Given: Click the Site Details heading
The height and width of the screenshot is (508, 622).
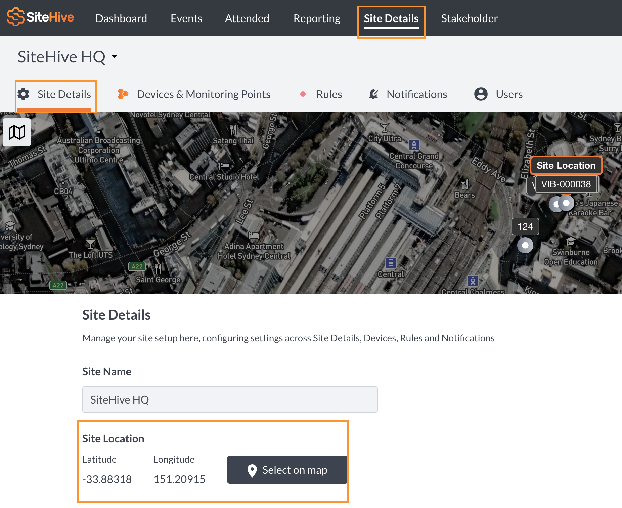Looking at the screenshot, I should coord(116,315).
